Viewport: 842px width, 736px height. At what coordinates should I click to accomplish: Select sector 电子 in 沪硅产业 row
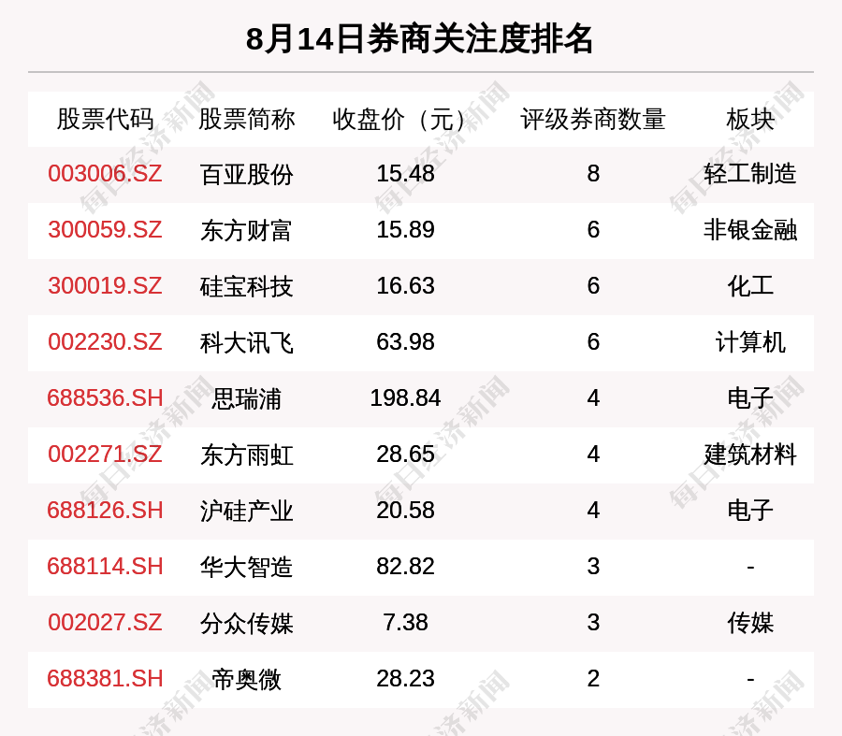pos(750,511)
